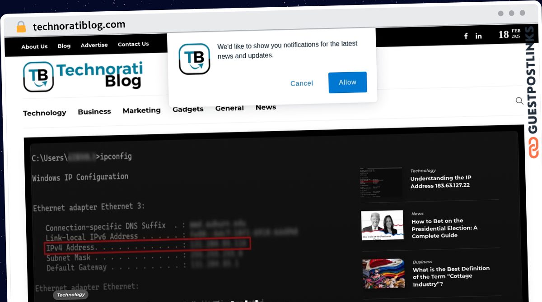The image size is (542, 302).
Task: Click the padlock icon in address bar
Action: click(21, 27)
